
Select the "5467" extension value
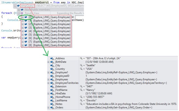89,86
